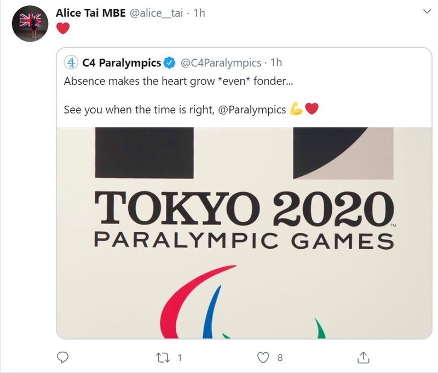Open Alice Tai's profile avatar

click(x=30, y=24)
